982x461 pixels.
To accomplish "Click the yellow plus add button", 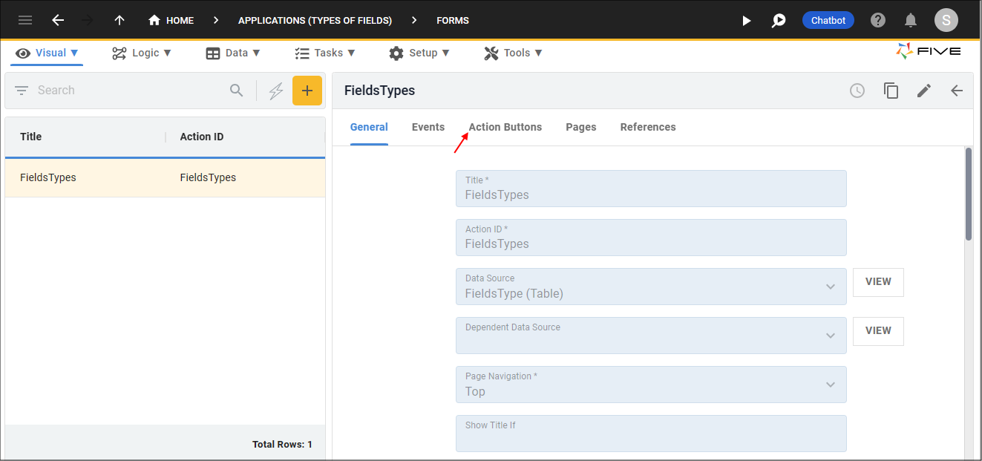I will (x=307, y=91).
